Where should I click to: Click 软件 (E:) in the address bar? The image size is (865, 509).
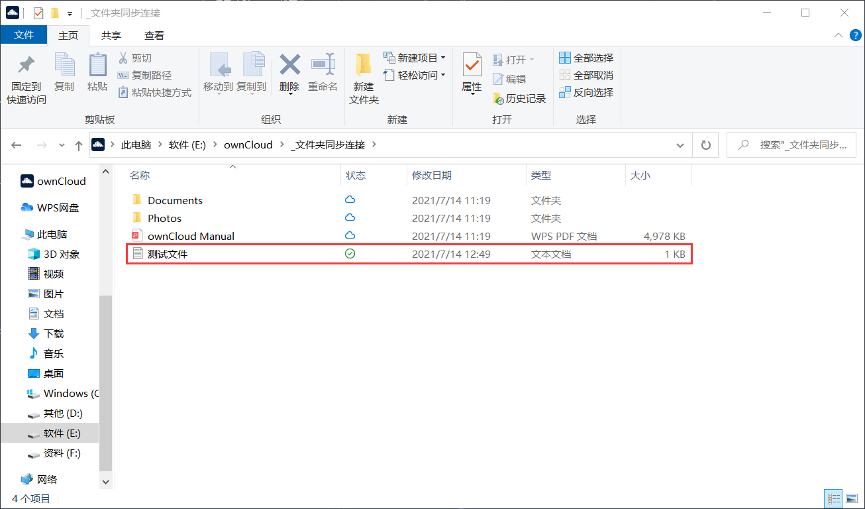[187, 144]
